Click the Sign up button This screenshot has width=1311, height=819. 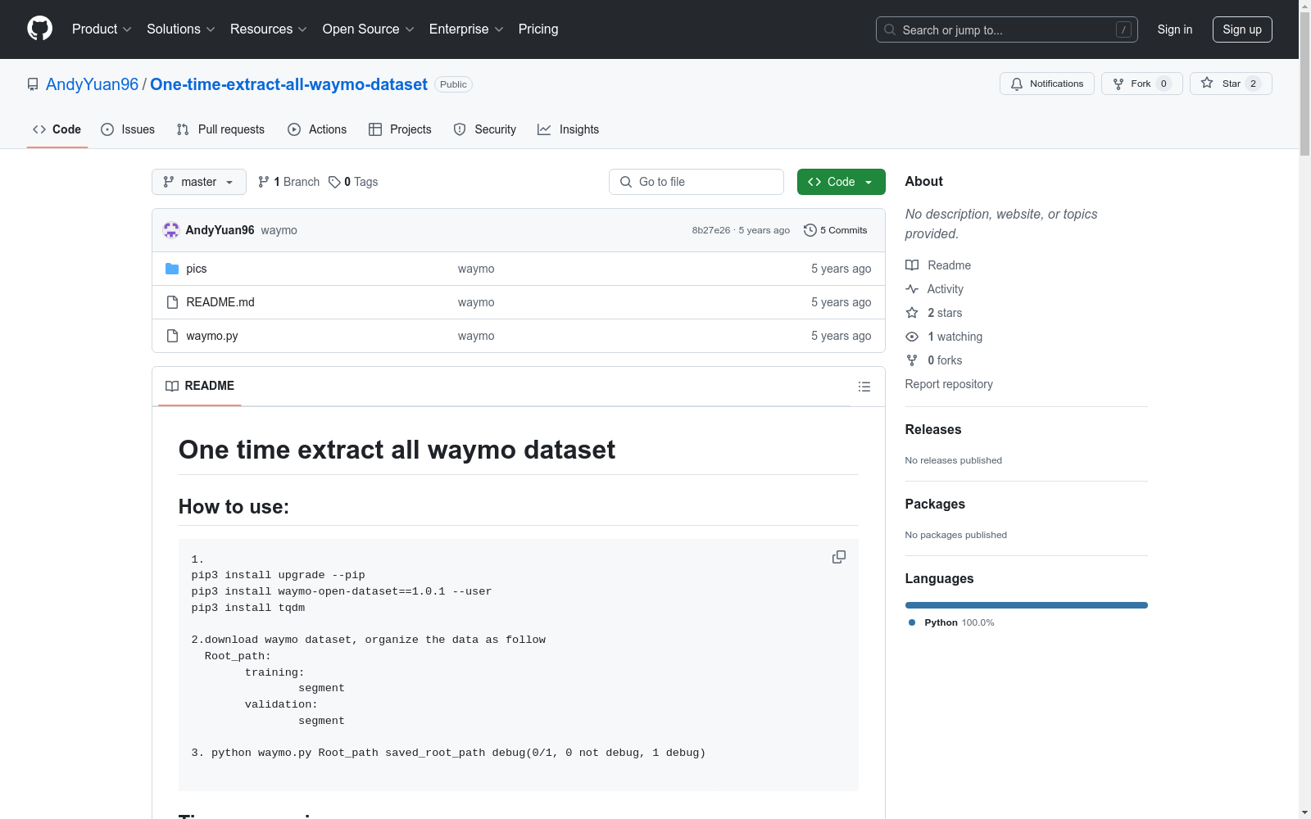tap(1242, 29)
